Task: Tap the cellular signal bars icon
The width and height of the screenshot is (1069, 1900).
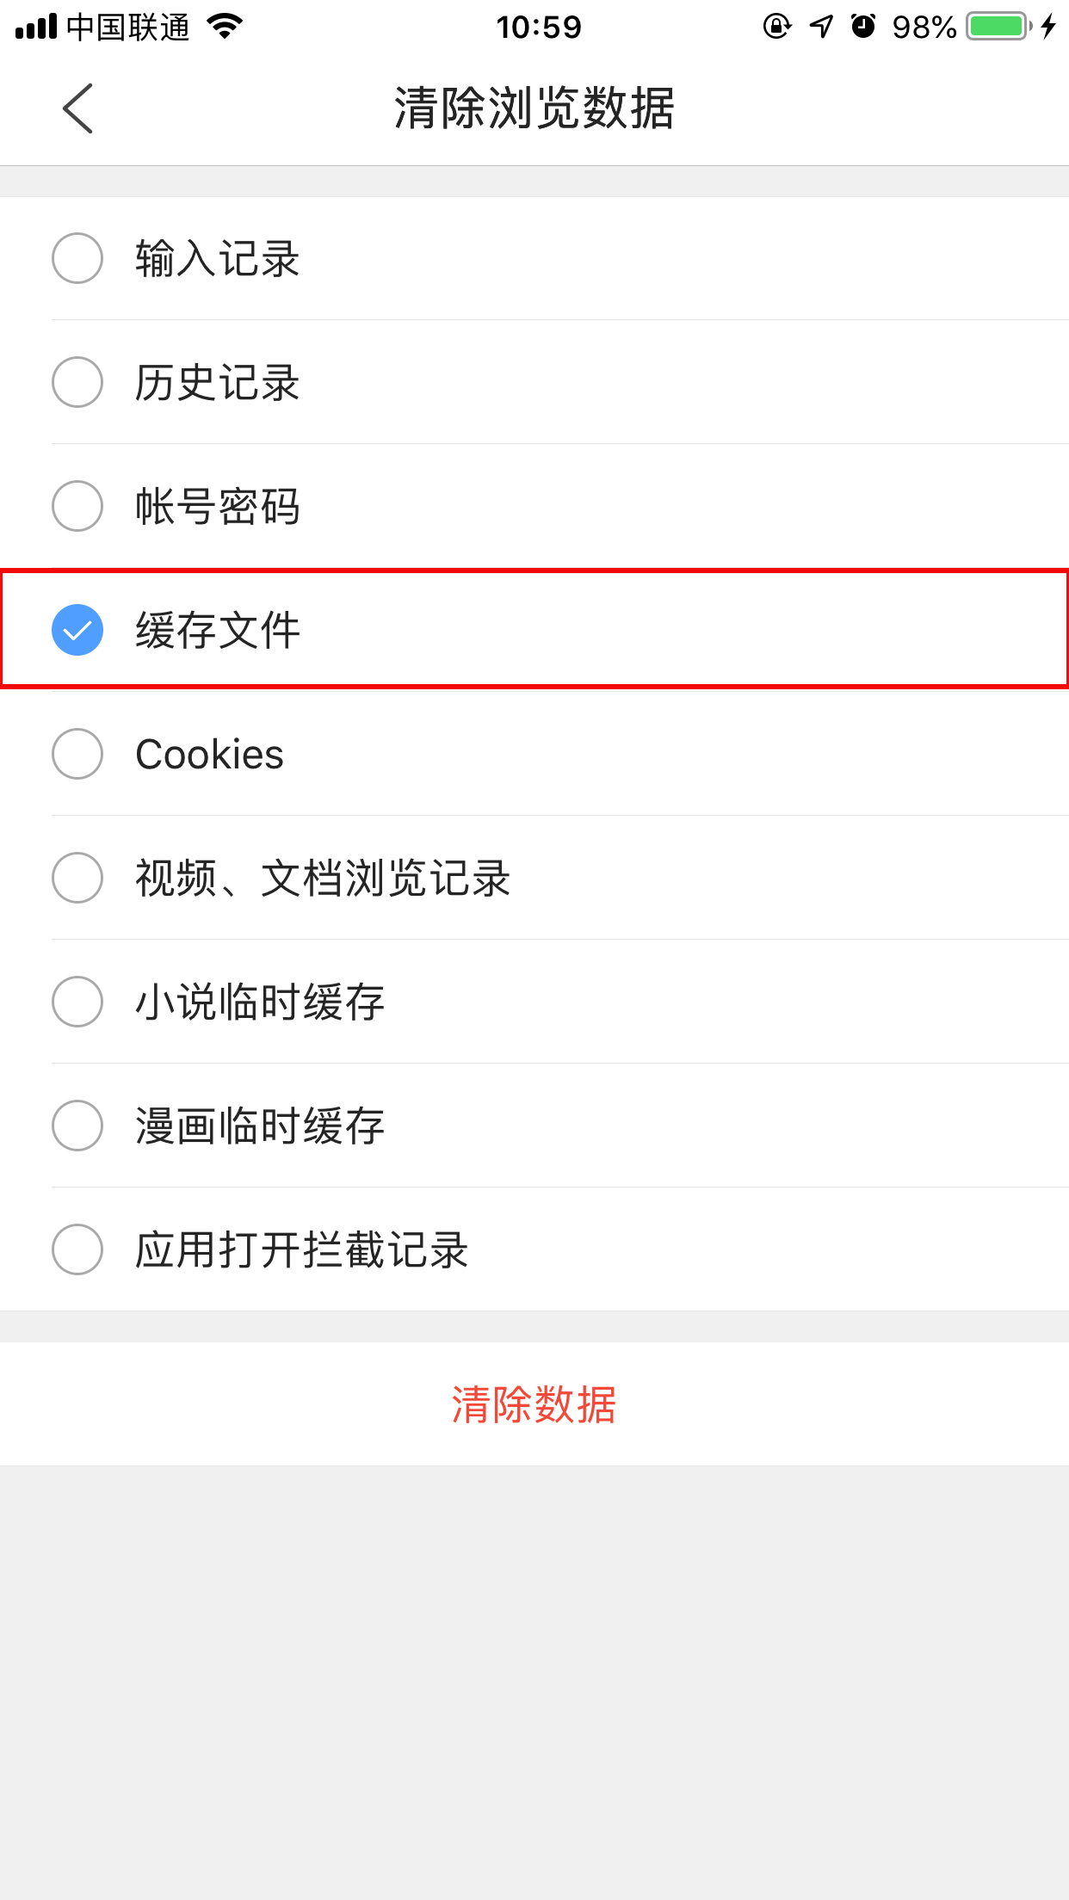Action: pyautogui.click(x=35, y=27)
